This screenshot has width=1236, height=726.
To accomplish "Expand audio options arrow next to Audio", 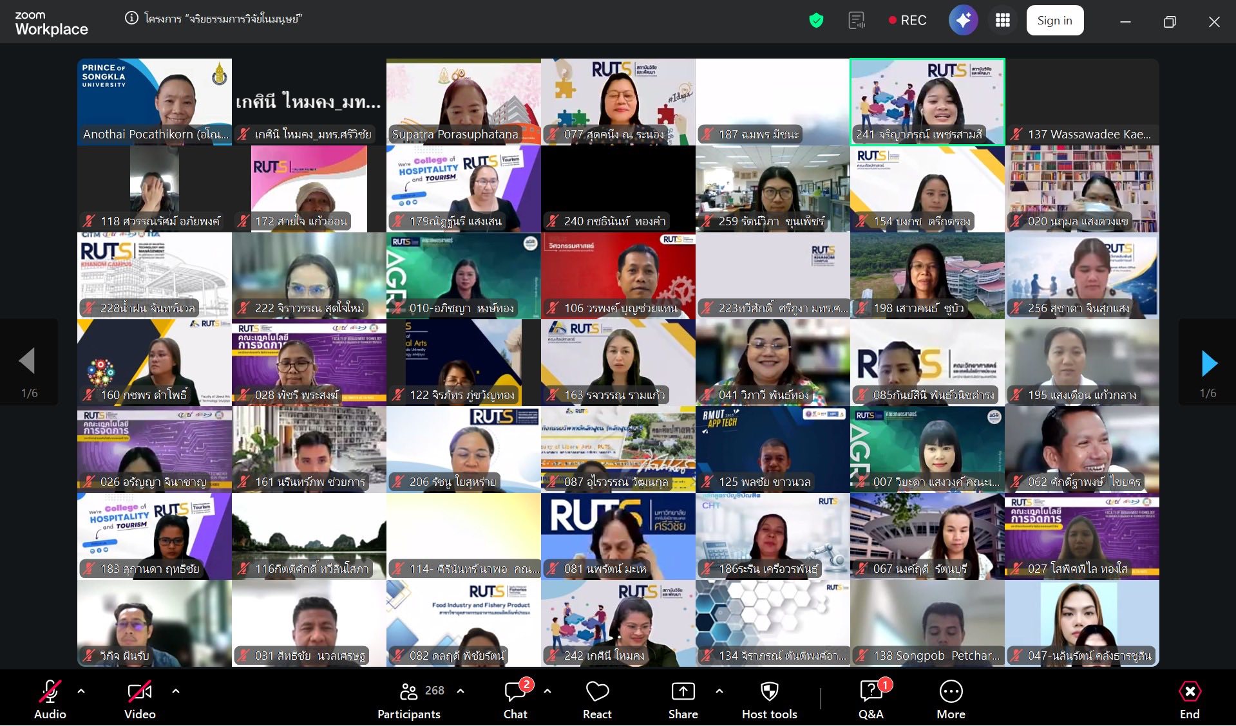I will click(x=81, y=691).
